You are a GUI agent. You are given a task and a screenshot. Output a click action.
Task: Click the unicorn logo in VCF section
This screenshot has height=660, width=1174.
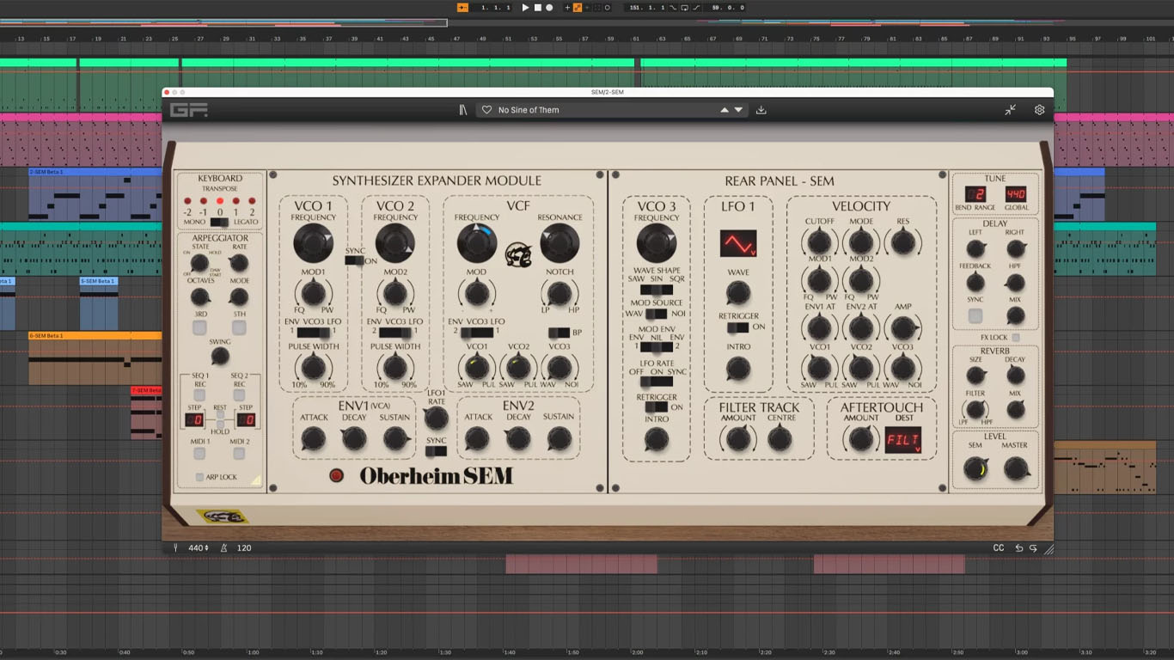518,254
